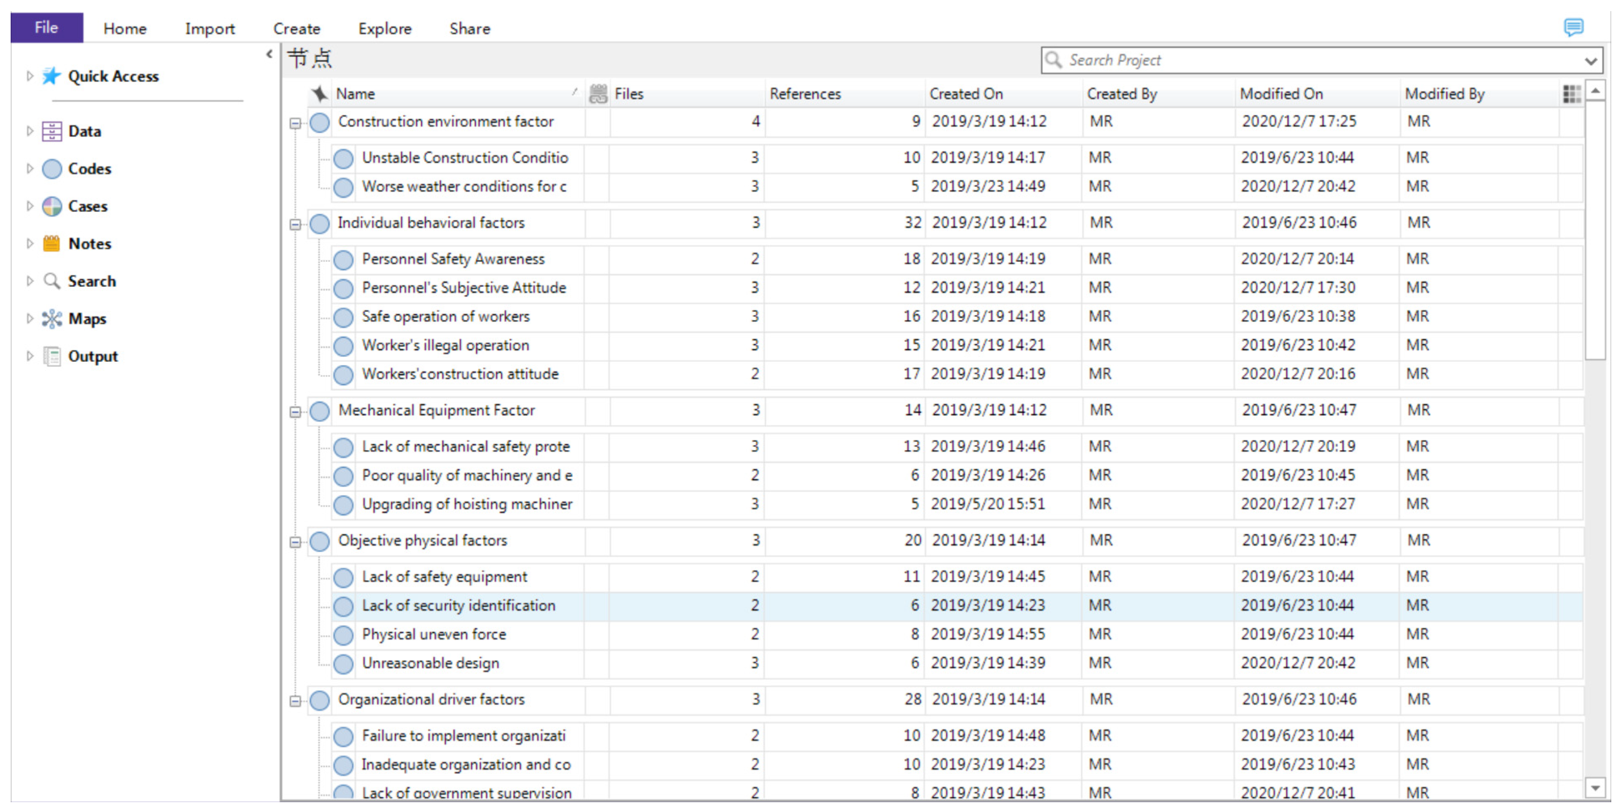Click the Notes notepad icon
This screenshot has height=811, width=1621.
(x=52, y=243)
